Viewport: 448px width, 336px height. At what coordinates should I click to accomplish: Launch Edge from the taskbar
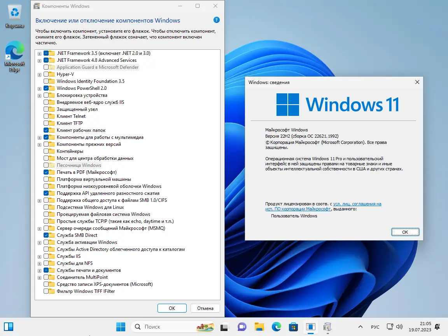click(x=276, y=327)
